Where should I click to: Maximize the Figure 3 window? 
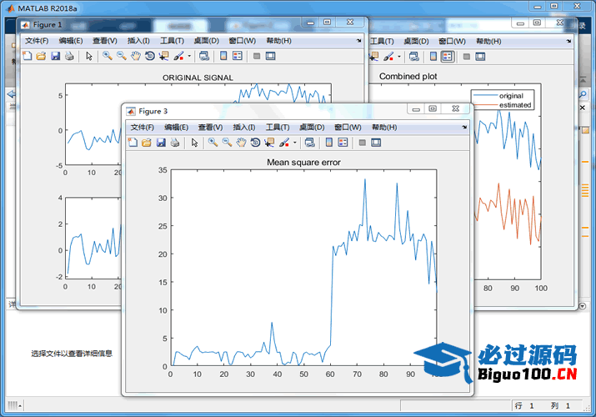[x=433, y=108]
